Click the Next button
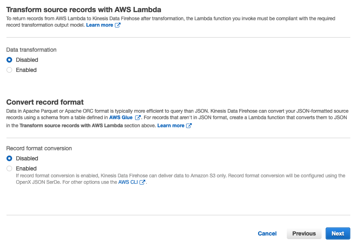The image size is (358, 246). (x=337, y=233)
